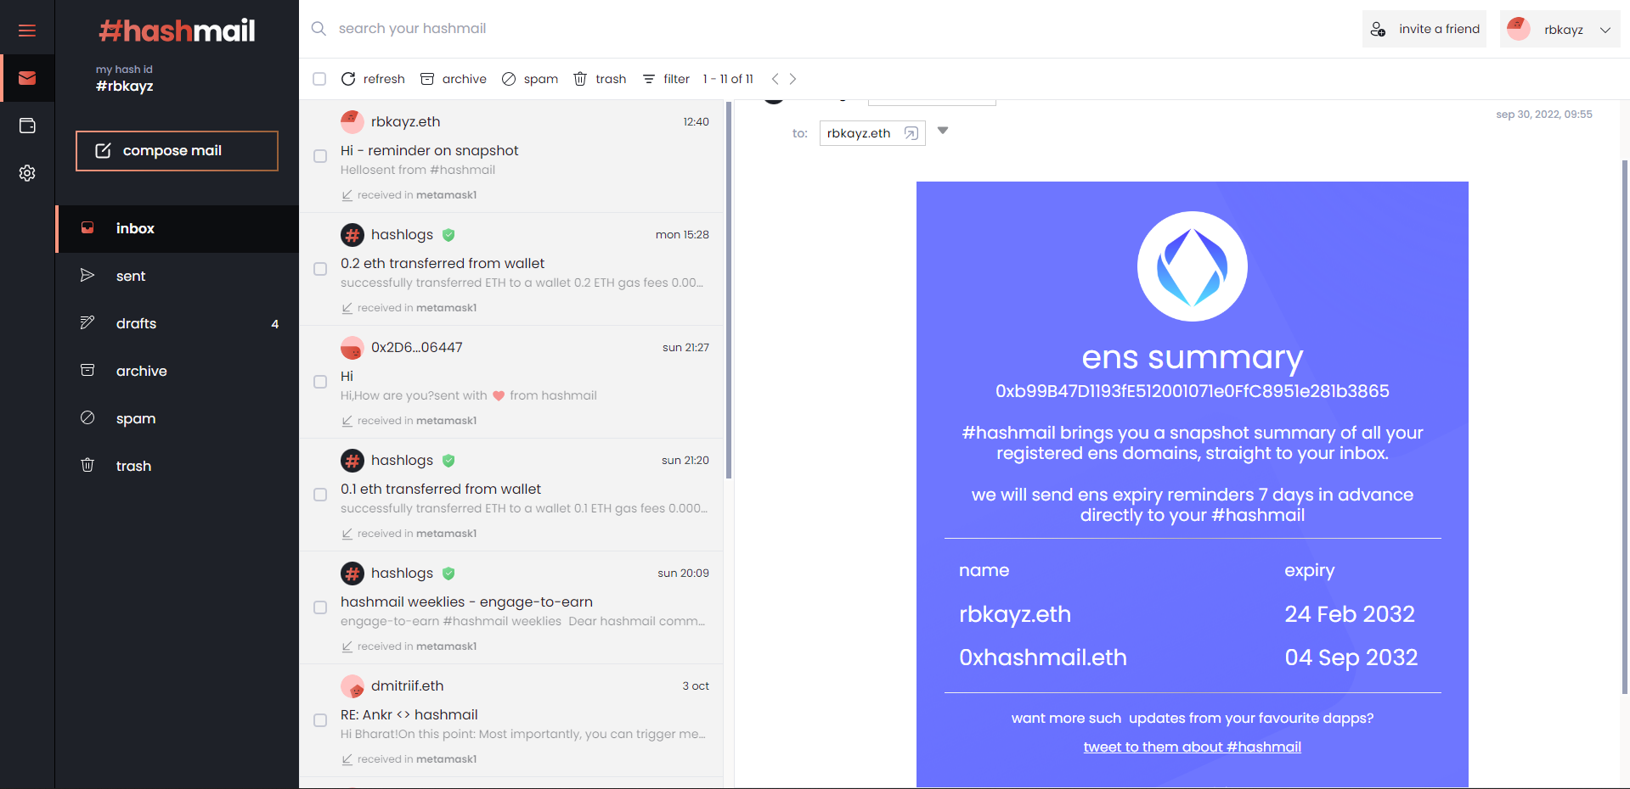
Task: Click the 0x2D6...06447 sender avatar
Action: pyautogui.click(x=353, y=347)
